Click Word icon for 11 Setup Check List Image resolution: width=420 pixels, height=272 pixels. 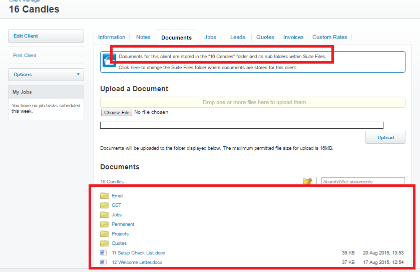[x=104, y=252]
